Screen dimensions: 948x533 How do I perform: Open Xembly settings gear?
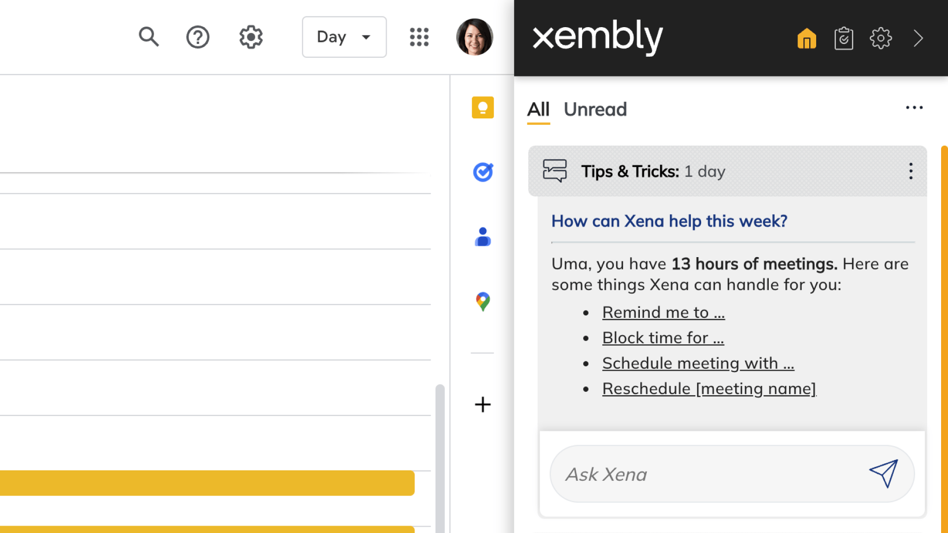point(880,38)
